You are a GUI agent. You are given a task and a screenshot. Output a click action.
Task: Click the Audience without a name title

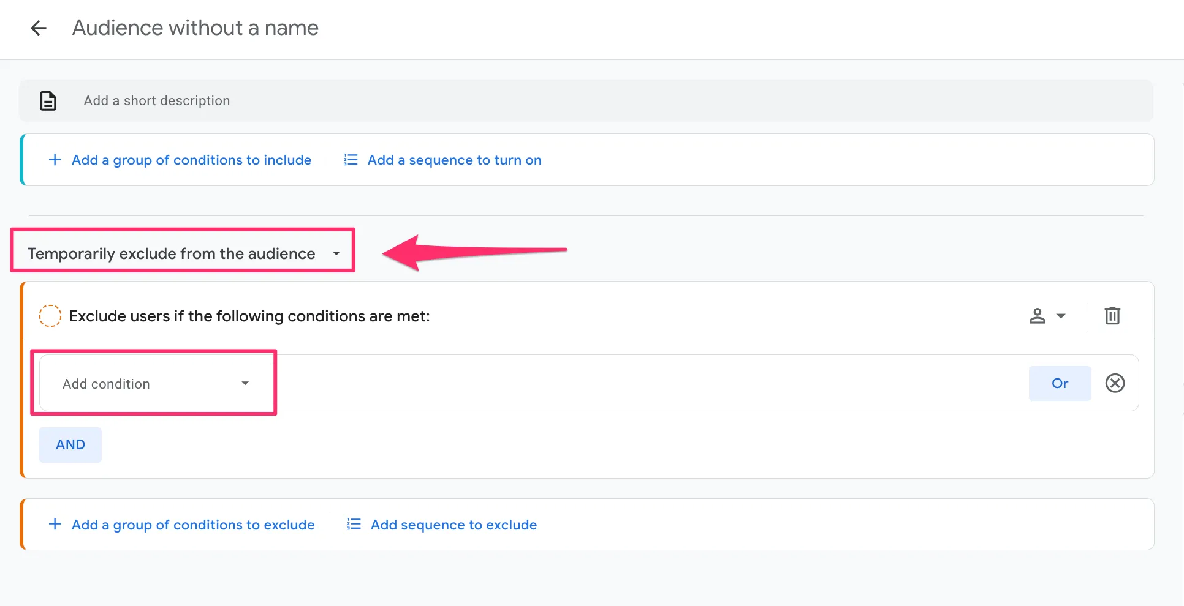pos(195,28)
